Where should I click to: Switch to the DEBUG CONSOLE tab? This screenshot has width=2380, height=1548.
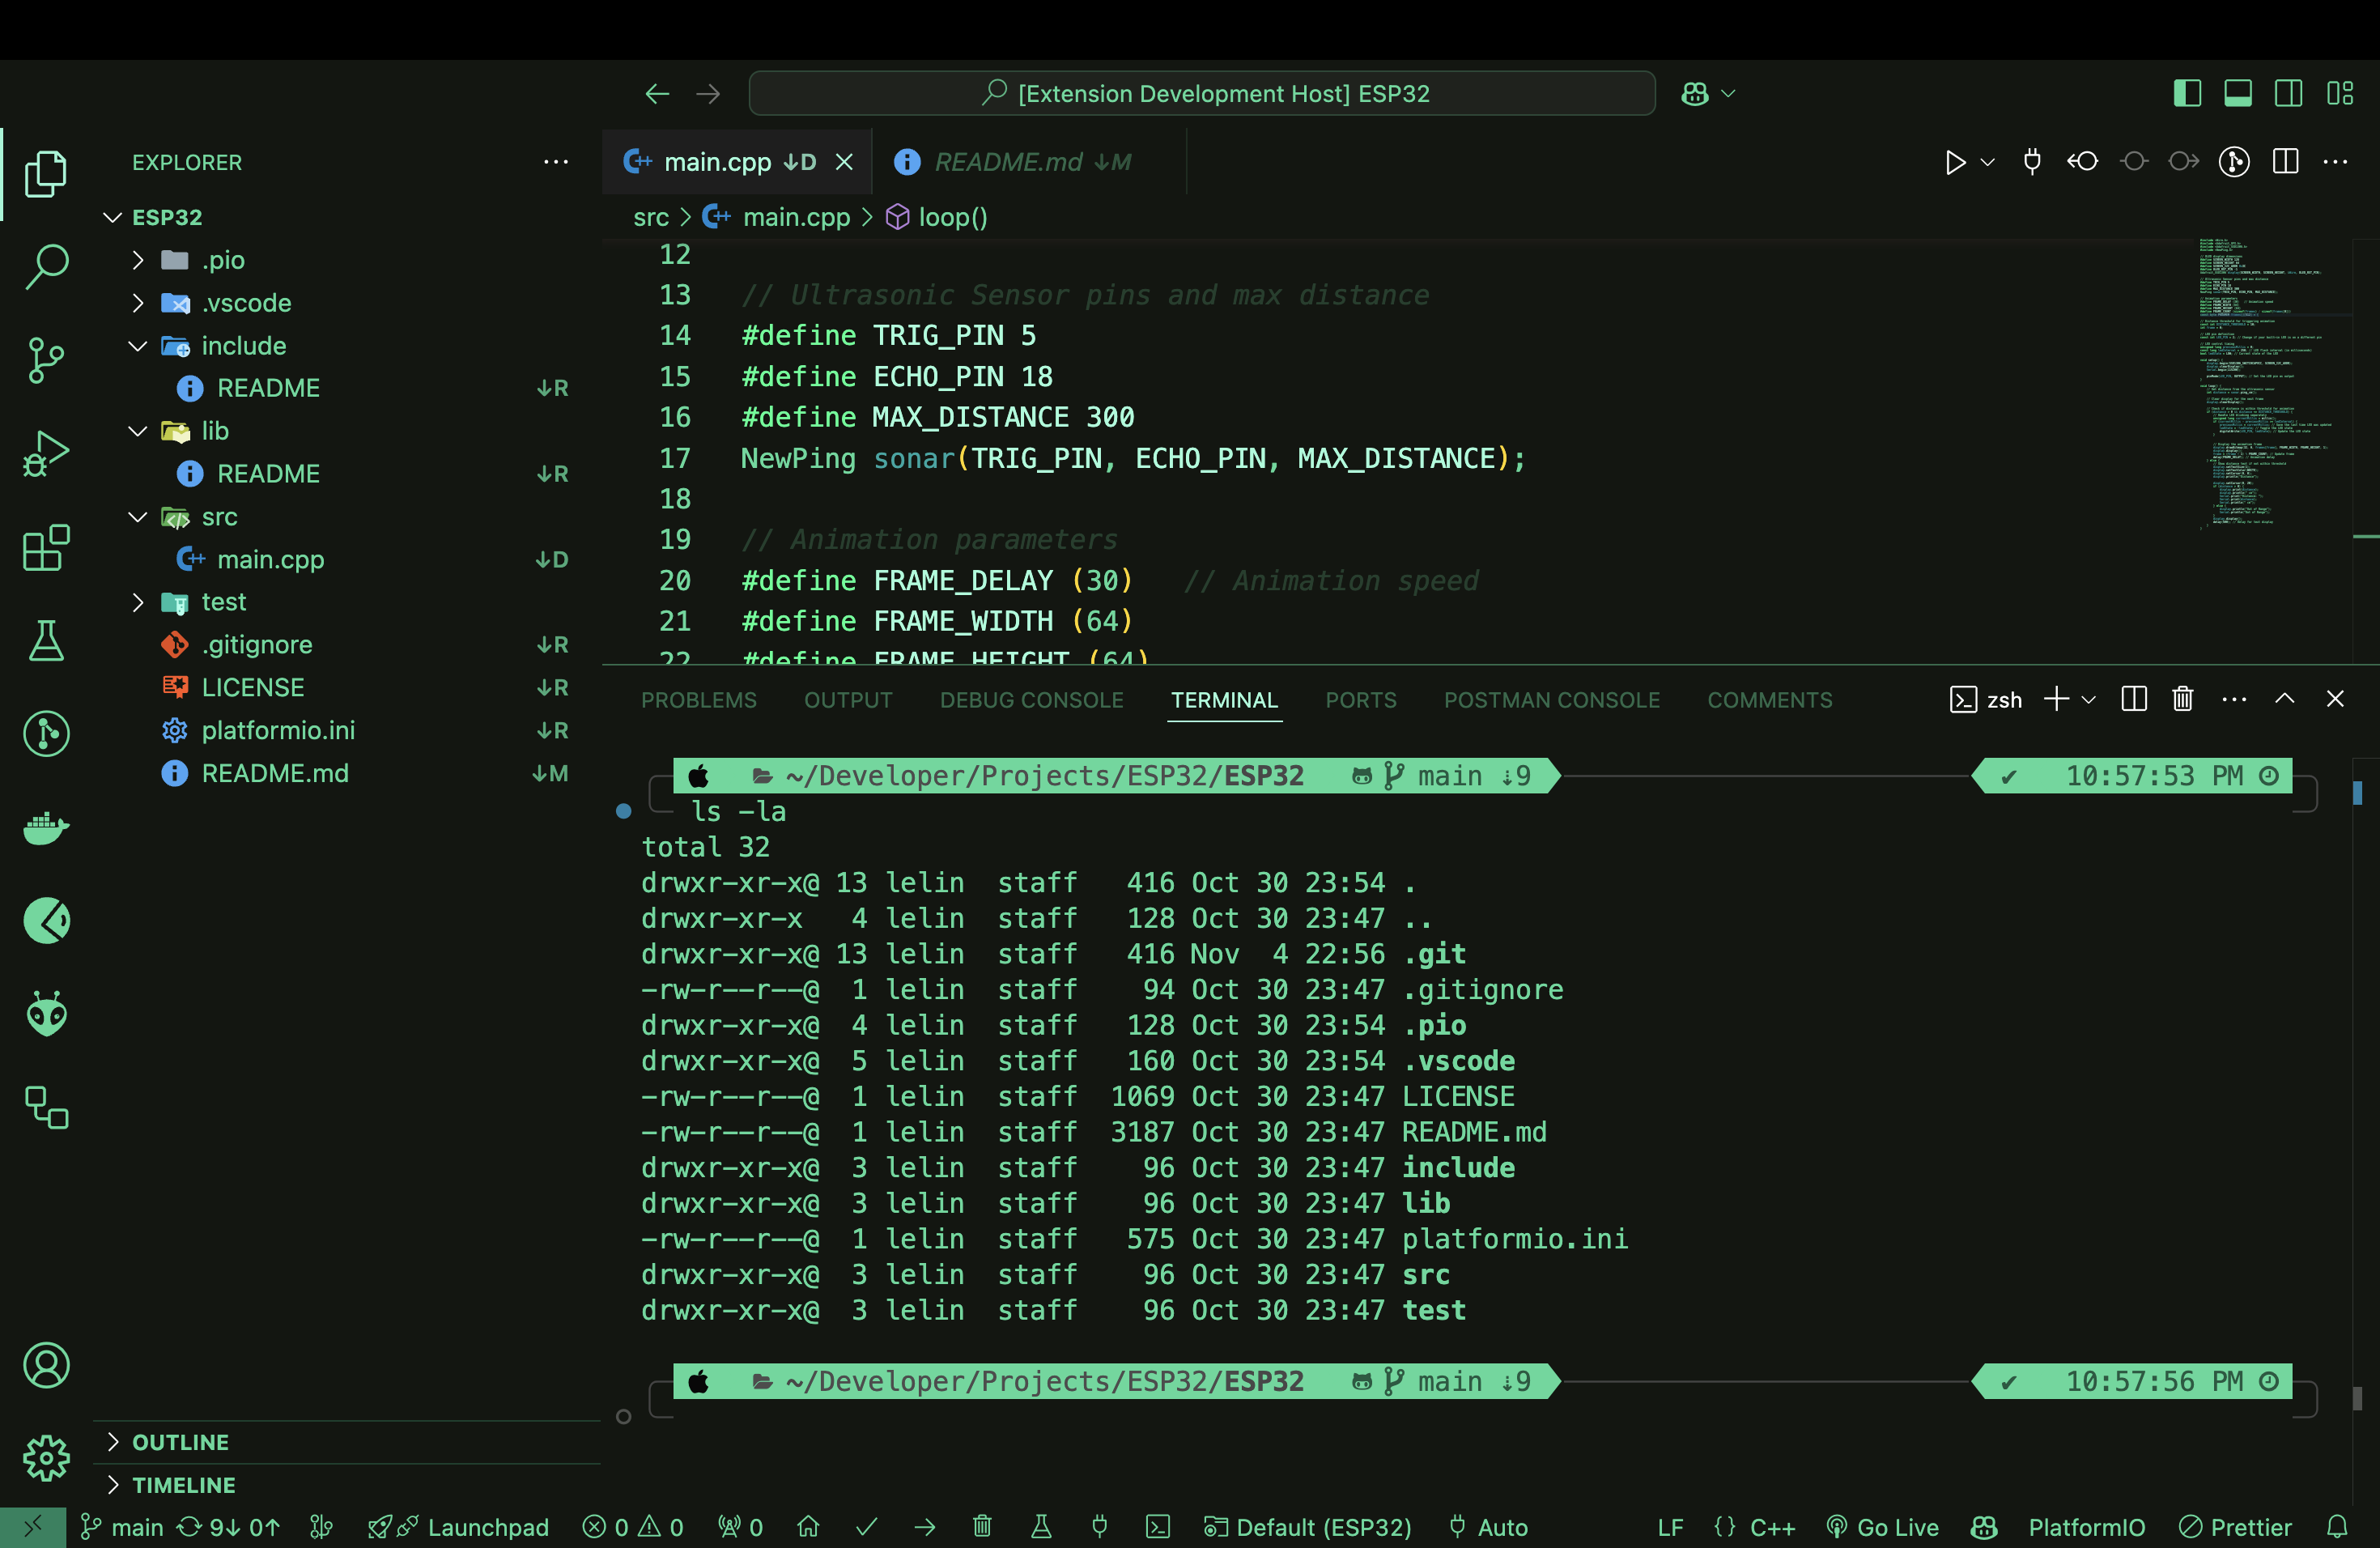[1031, 700]
